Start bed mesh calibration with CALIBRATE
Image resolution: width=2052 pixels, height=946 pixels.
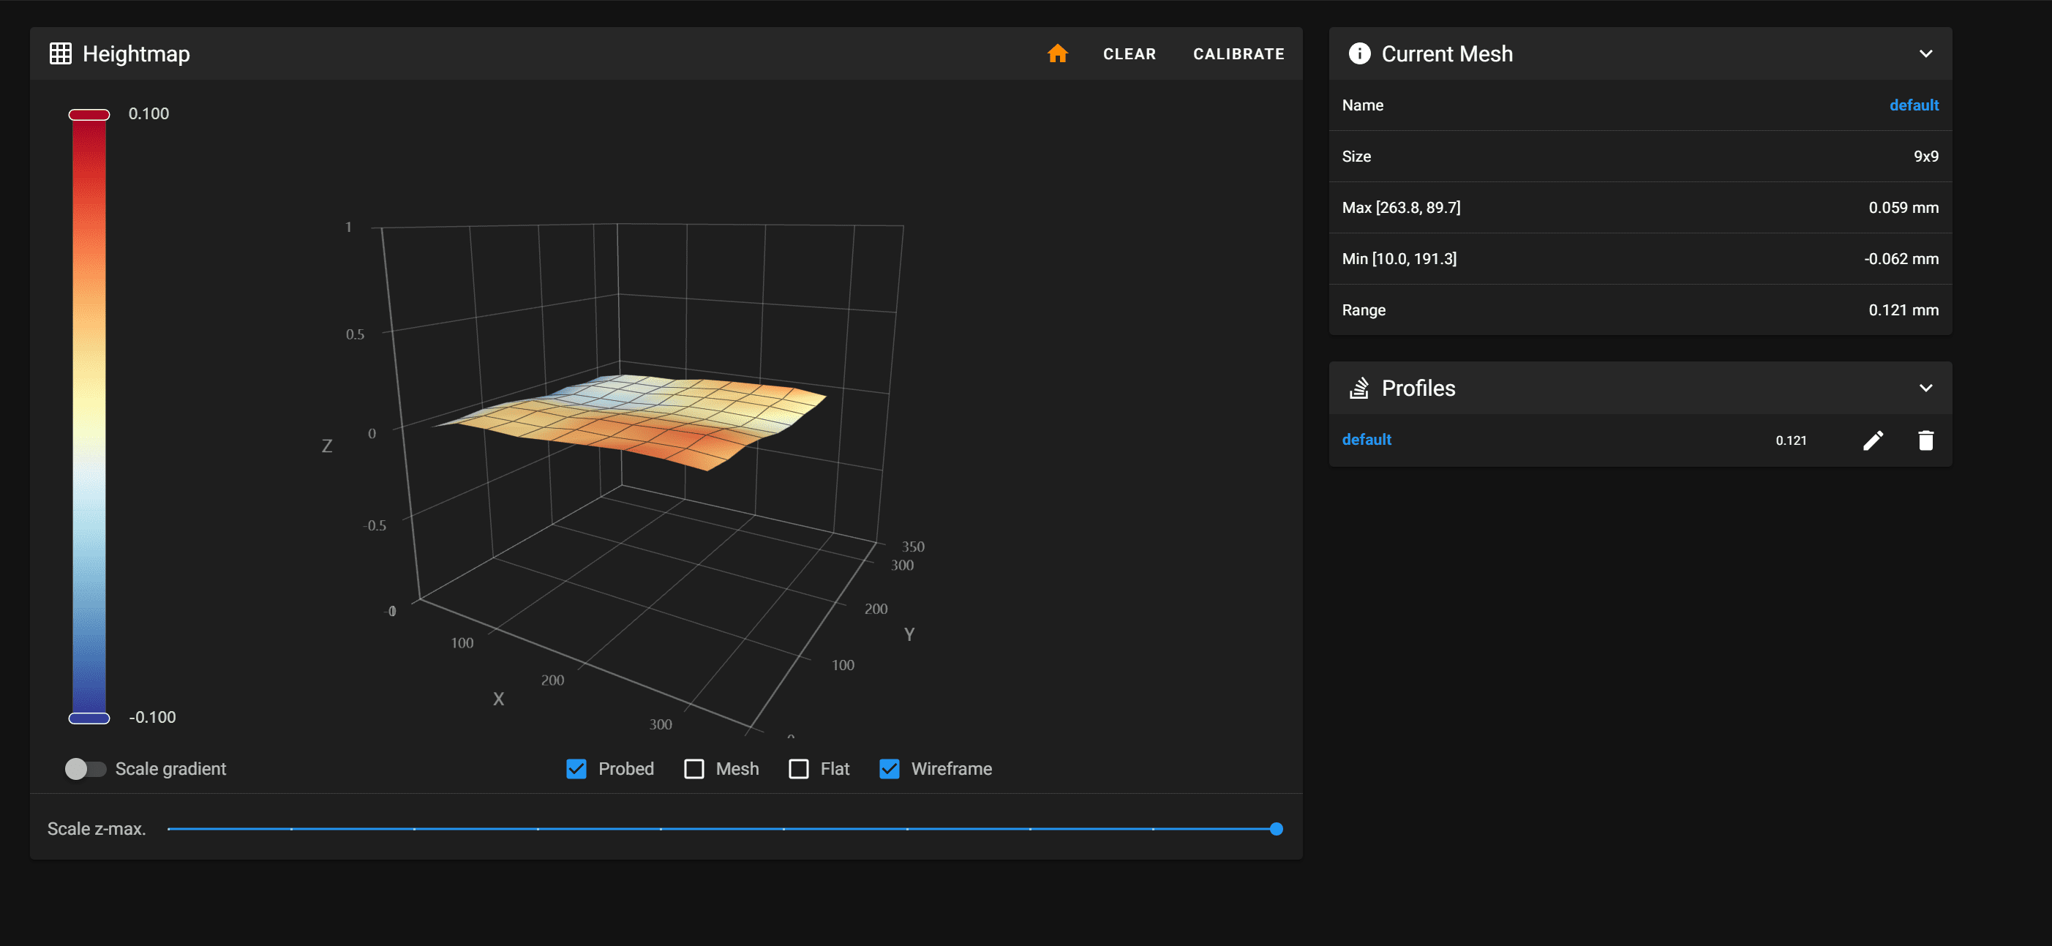pos(1238,53)
